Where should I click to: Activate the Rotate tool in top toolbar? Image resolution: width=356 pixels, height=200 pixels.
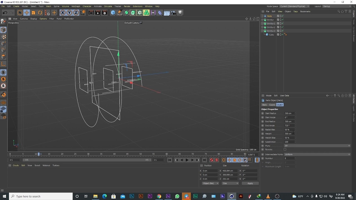tap(40, 12)
